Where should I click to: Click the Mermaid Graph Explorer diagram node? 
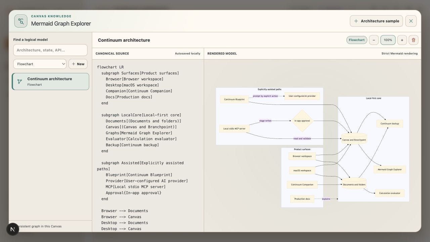(390, 169)
